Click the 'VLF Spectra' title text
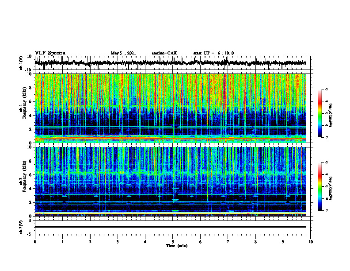Image resolution: width=350 pixels, height=271 pixels. point(50,53)
